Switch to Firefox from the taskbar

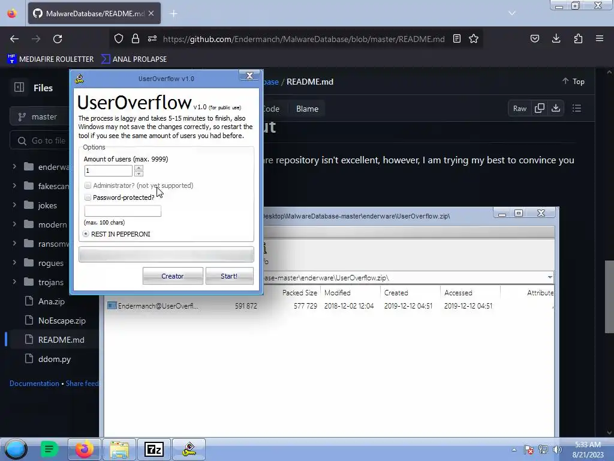[x=84, y=449]
